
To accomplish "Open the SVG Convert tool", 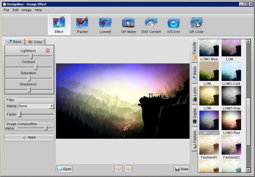I will pyautogui.click(x=151, y=25).
